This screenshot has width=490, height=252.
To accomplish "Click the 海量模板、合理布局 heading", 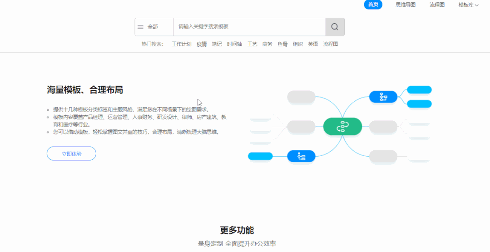I will 85,90.
